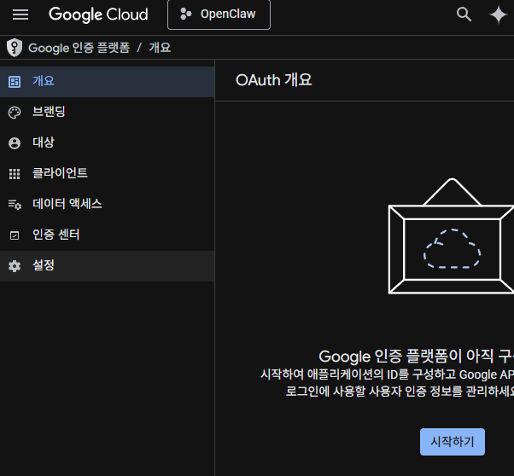Screen dimensions: 514x476
Task: Click the 데이터 액세스 list-gear icon
Action: [x=15, y=205]
